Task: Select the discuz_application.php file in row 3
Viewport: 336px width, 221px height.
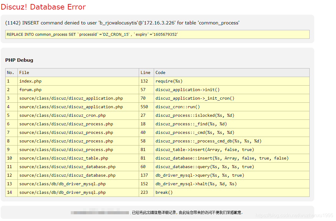Action: pos(78,98)
